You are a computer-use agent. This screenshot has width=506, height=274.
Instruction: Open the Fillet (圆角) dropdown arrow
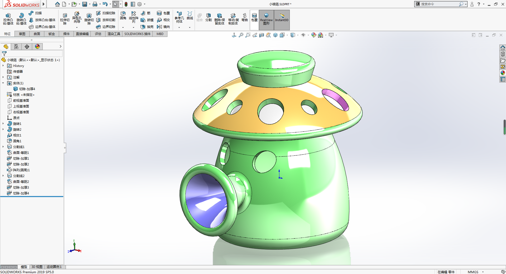[x=123, y=27]
